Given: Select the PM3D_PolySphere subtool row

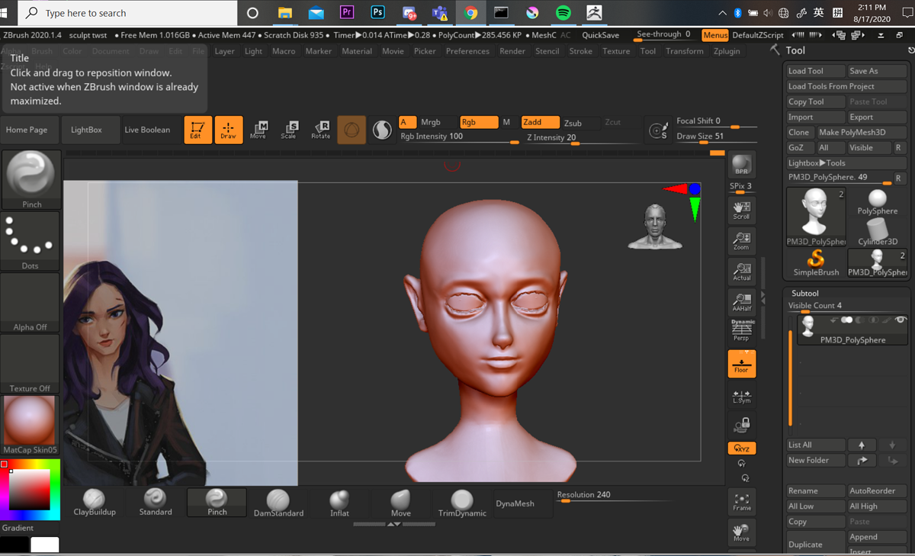Looking at the screenshot, I should (x=852, y=330).
